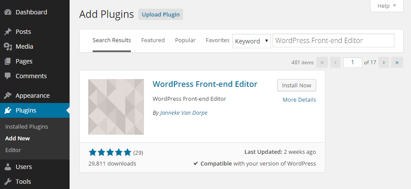Switch to the Favorites tab
The width and height of the screenshot is (411, 189).
pos(217,40)
